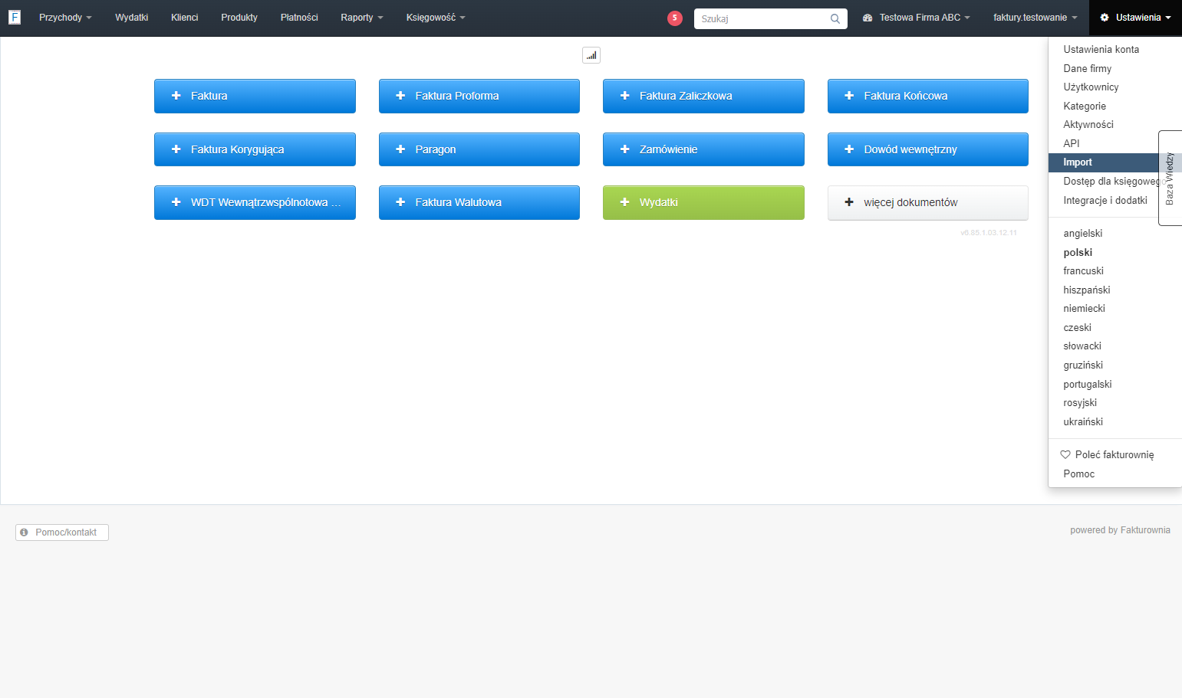The image size is (1182, 698).
Task: Switch language to angielski
Action: 1083,234
